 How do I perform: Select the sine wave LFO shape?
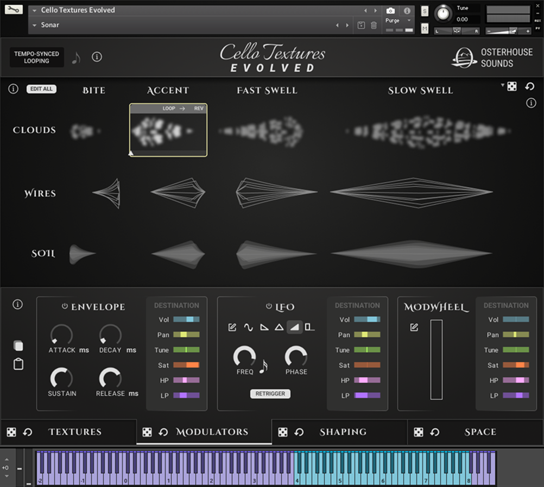click(x=248, y=327)
